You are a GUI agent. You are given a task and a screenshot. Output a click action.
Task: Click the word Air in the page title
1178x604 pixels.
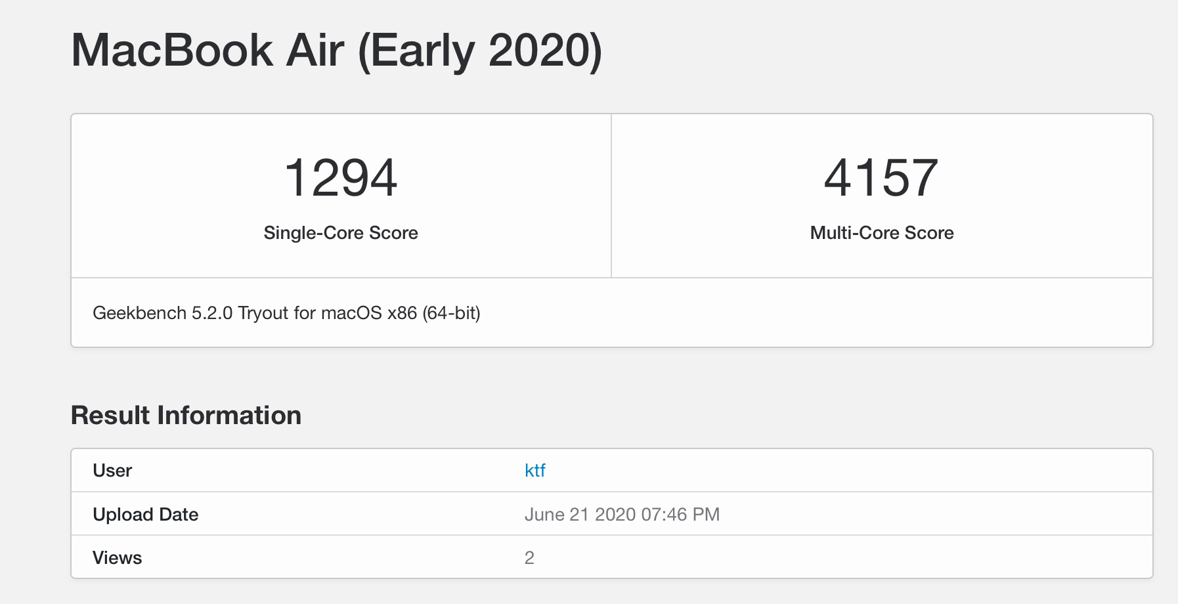(x=315, y=51)
